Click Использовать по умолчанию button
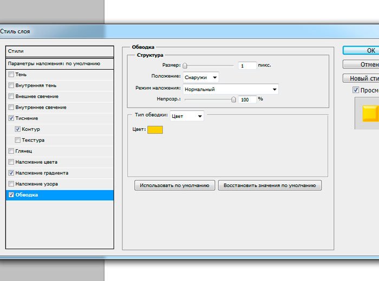This screenshot has height=281, width=379. point(174,185)
